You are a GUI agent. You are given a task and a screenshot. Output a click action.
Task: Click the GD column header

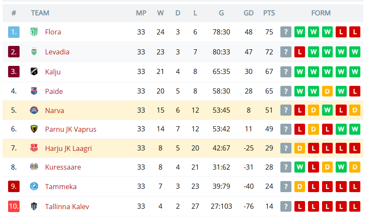pyautogui.click(x=248, y=13)
